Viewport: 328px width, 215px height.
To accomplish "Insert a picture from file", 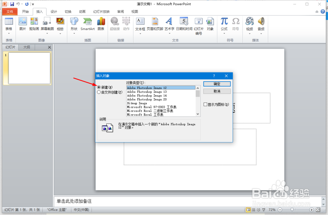I will (x=23, y=24).
